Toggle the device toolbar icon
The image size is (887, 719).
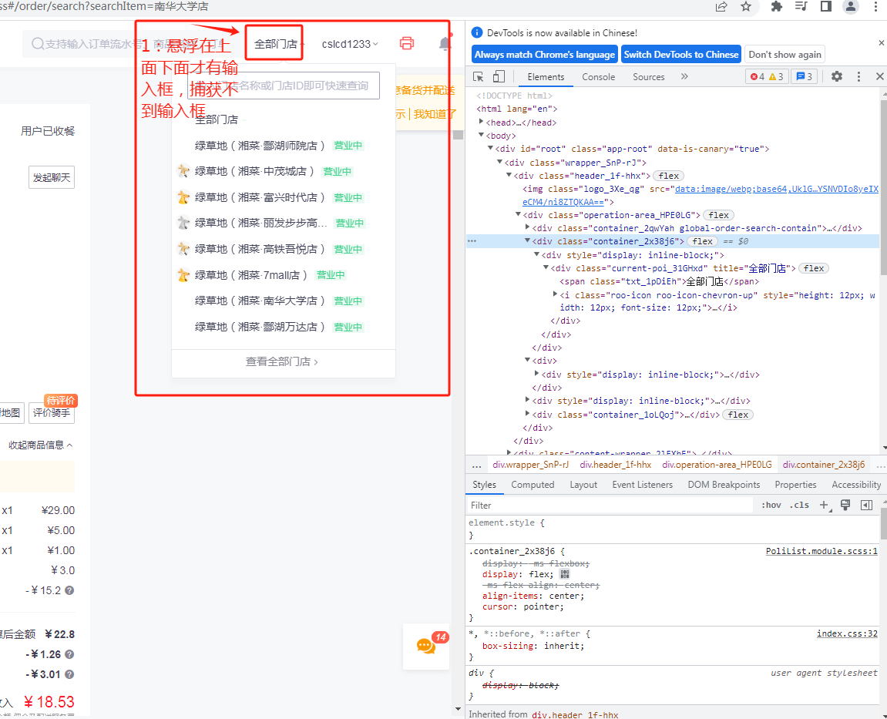499,76
